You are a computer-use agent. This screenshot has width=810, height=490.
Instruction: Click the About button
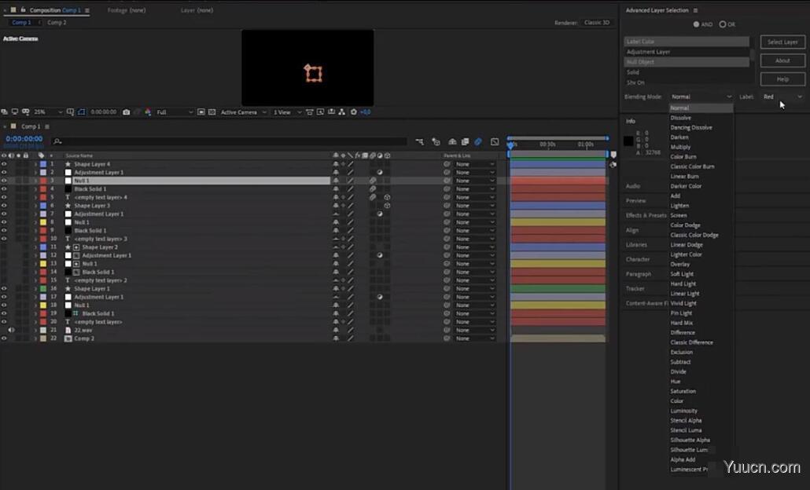coord(782,60)
